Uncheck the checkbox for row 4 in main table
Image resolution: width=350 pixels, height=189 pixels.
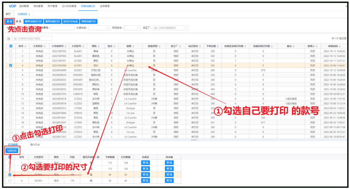tap(11, 65)
